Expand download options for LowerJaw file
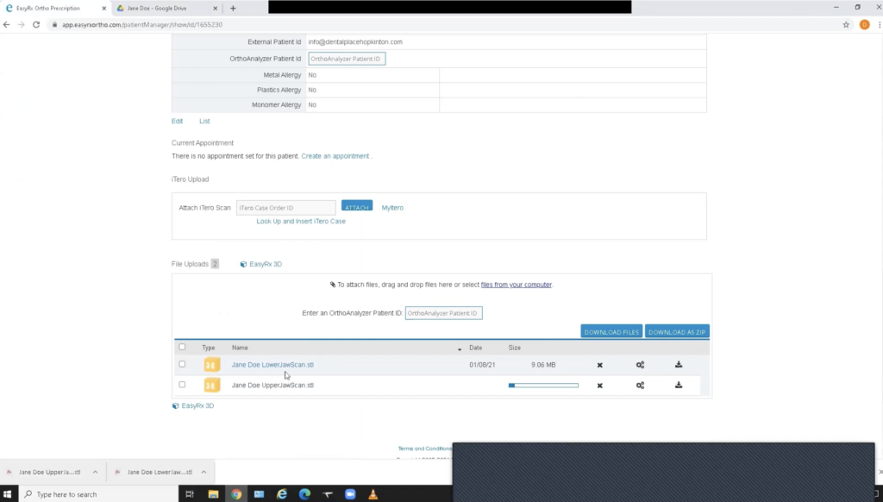883x502 pixels. tap(204, 472)
